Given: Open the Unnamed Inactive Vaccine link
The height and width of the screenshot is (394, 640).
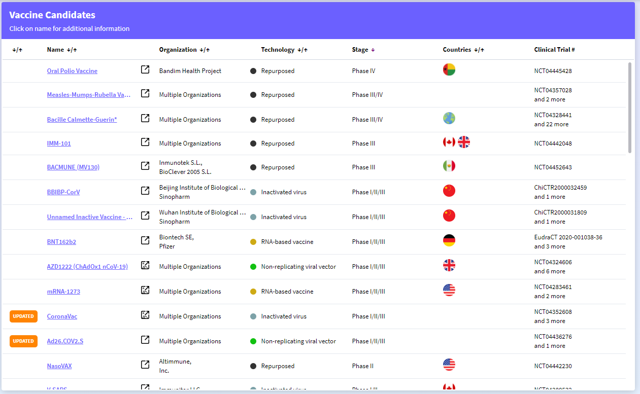Looking at the screenshot, I should [x=90, y=217].
